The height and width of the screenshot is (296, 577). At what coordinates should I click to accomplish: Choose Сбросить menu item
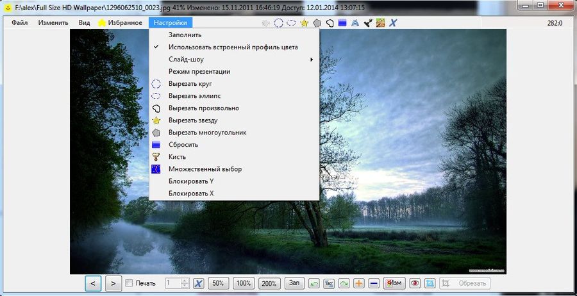(x=233, y=145)
